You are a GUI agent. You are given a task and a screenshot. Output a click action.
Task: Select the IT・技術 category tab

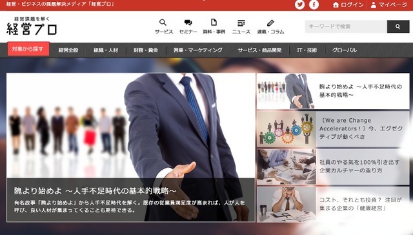(307, 50)
